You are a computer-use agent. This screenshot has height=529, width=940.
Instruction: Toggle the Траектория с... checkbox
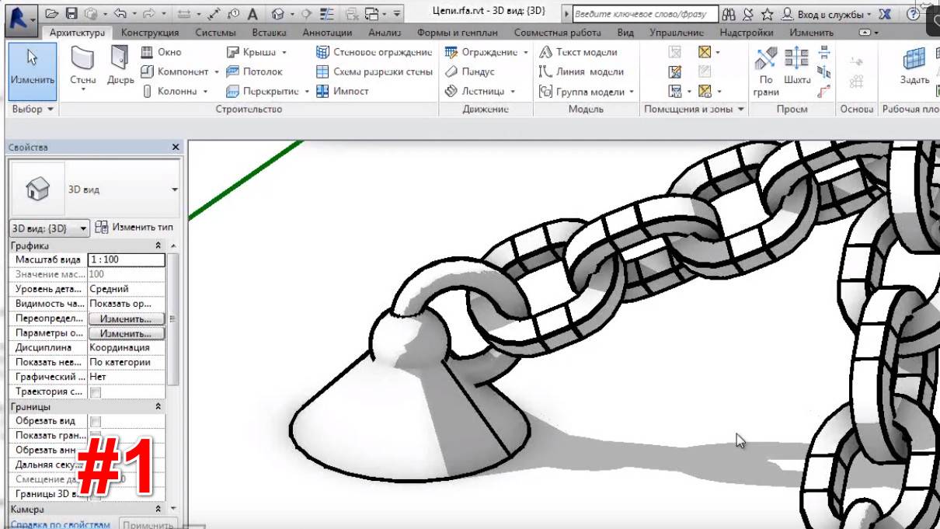96,392
